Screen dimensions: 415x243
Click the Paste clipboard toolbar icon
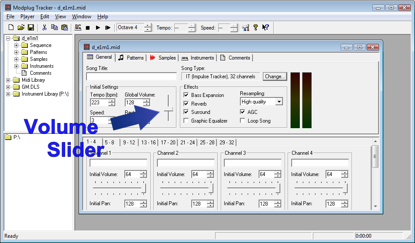pyautogui.click(x=64, y=27)
